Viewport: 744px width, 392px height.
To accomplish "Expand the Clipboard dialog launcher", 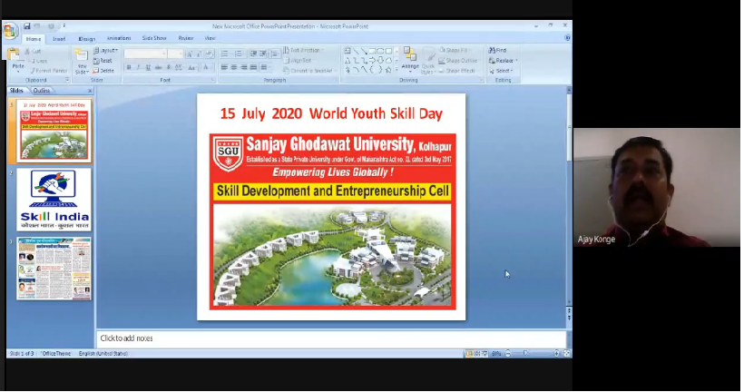I will [67, 80].
